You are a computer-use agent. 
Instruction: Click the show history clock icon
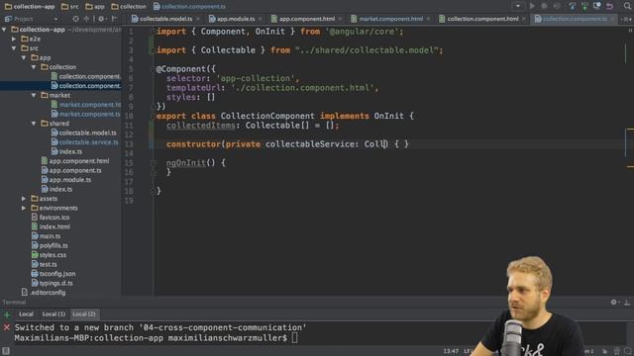click(x=596, y=6)
